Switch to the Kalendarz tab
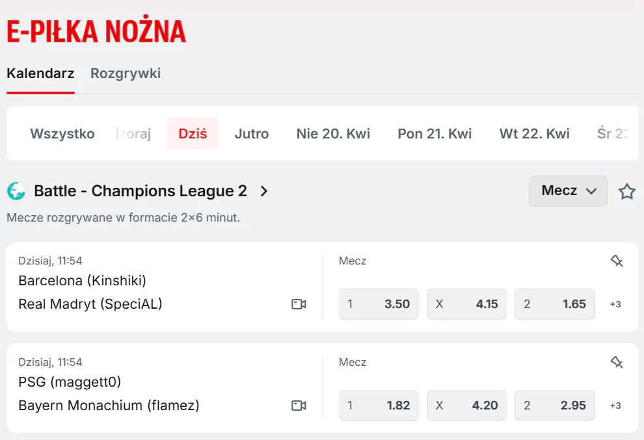The height and width of the screenshot is (440, 644). click(40, 73)
